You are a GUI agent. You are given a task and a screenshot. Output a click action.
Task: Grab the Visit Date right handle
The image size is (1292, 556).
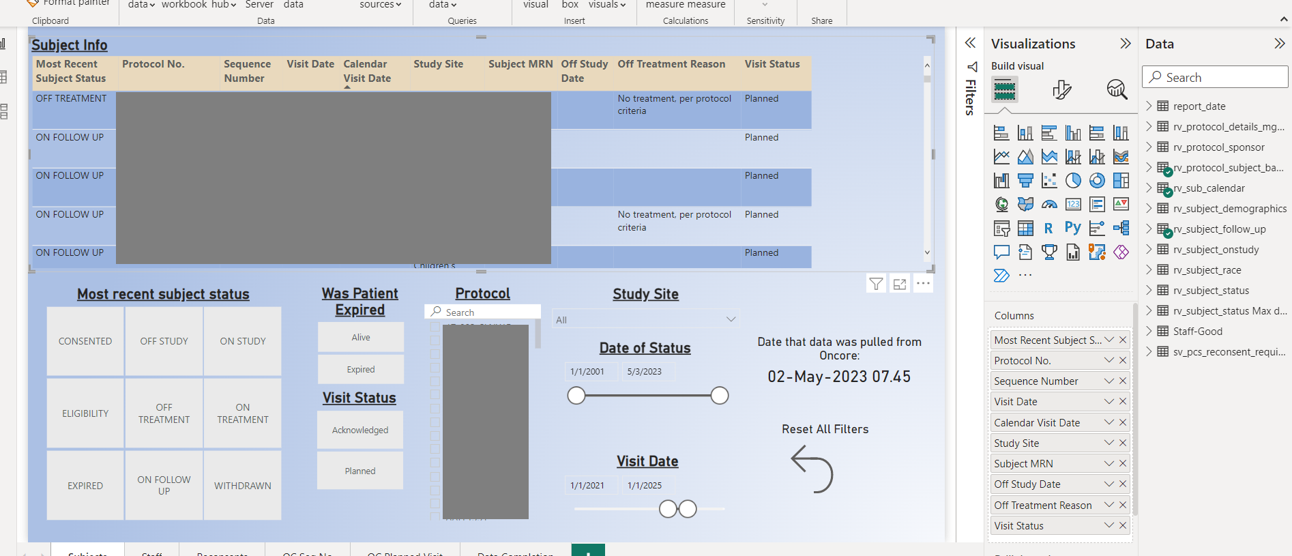click(x=688, y=509)
